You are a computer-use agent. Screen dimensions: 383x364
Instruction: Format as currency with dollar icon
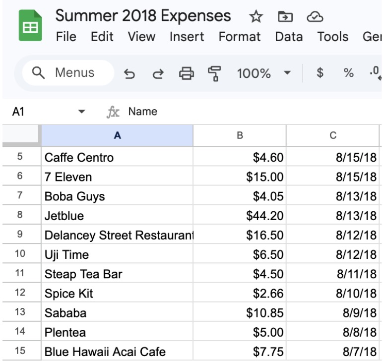coord(319,73)
